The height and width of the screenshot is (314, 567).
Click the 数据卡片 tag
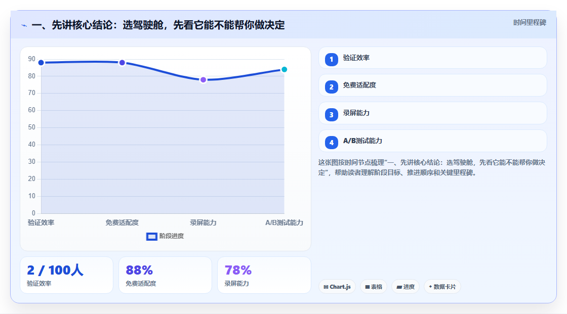442,287
